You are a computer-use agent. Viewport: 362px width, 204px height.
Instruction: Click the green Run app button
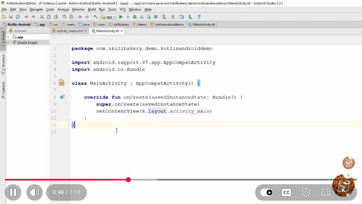pyautogui.click(x=121, y=17)
